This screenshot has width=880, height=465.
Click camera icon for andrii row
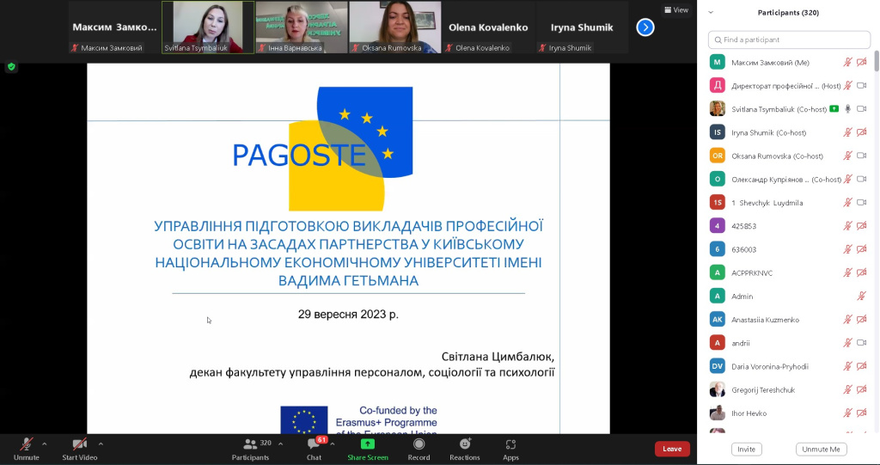[x=862, y=343]
